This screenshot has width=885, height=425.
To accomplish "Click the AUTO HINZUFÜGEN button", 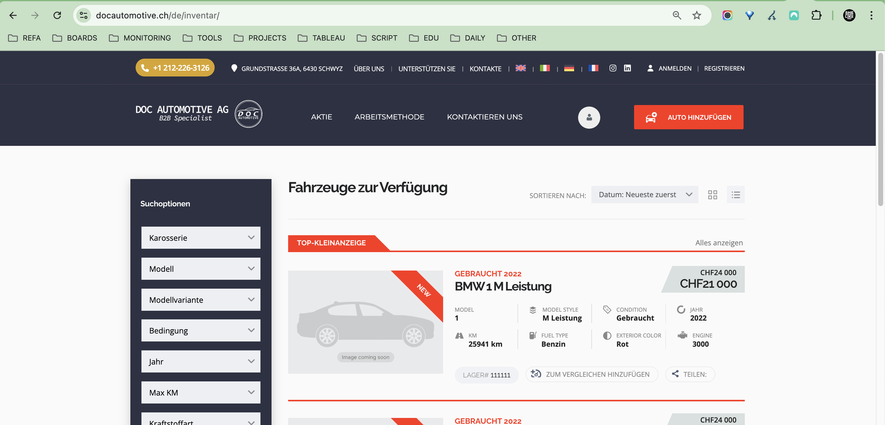I will pos(689,117).
